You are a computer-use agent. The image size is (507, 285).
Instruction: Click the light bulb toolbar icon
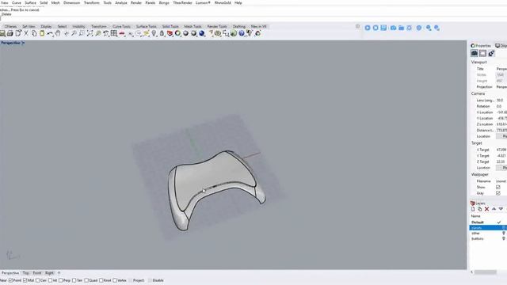(154, 33)
